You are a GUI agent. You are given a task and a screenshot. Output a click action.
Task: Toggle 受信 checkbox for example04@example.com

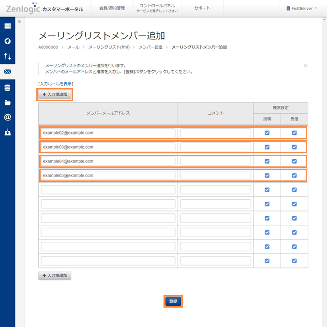[x=294, y=161]
